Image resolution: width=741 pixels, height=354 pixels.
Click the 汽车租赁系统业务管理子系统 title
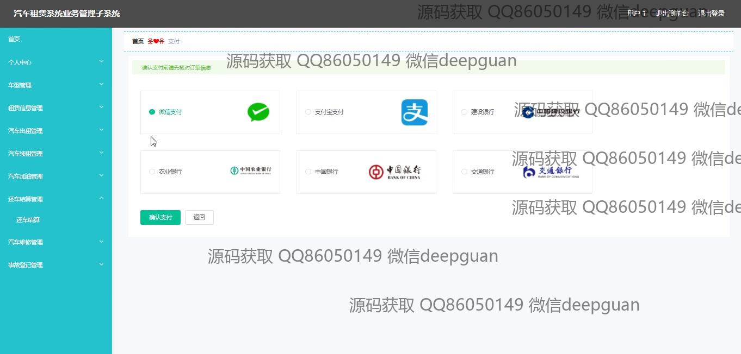click(x=67, y=14)
